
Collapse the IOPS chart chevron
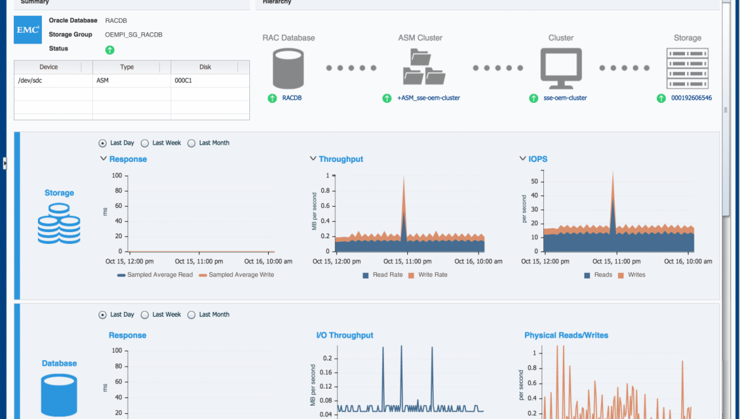click(522, 159)
